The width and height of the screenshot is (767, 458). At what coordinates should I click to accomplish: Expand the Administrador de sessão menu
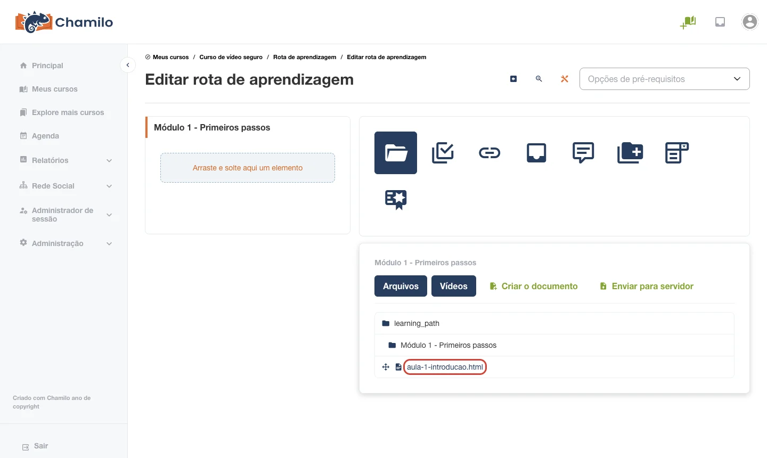[x=65, y=215]
